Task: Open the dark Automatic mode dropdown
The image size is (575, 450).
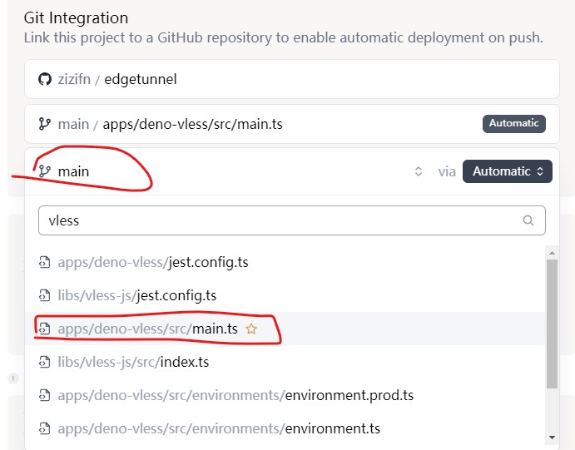Action: [x=507, y=171]
